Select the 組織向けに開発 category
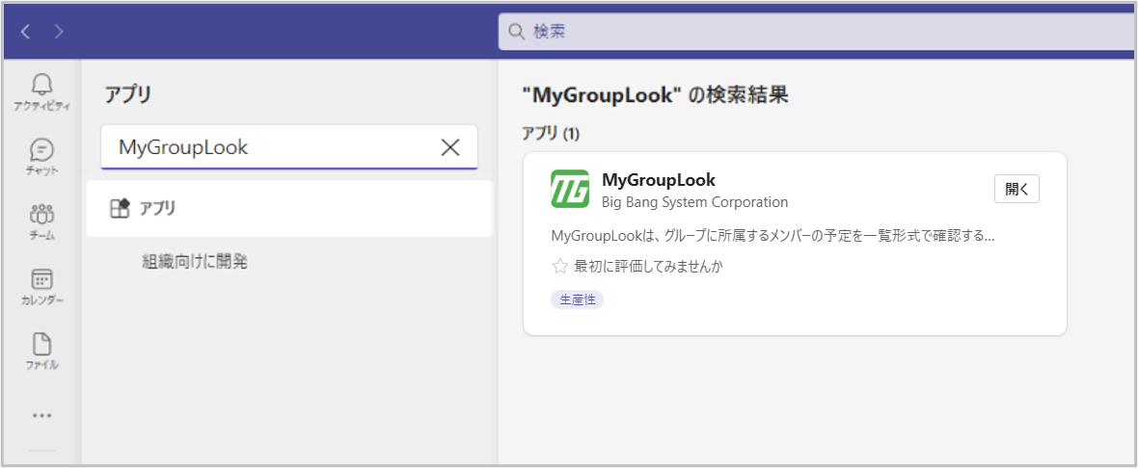The height and width of the screenshot is (468, 1138). coord(195,262)
